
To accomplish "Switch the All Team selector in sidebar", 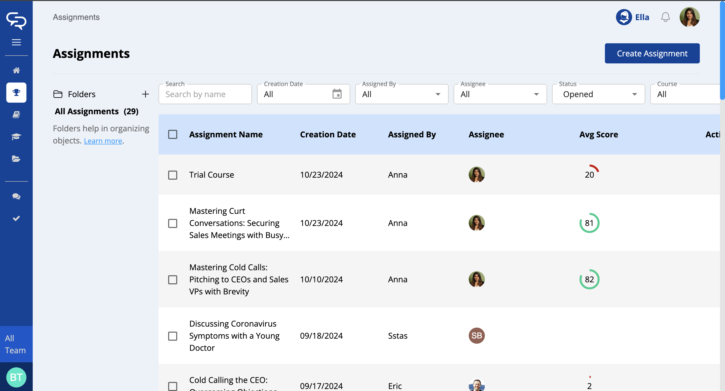I will tap(16, 344).
